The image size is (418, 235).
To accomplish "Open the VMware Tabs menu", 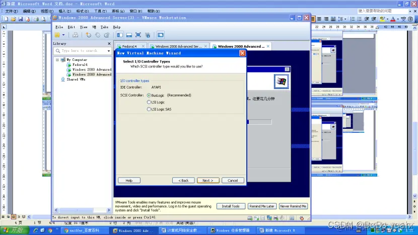I will tap(104, 27).
